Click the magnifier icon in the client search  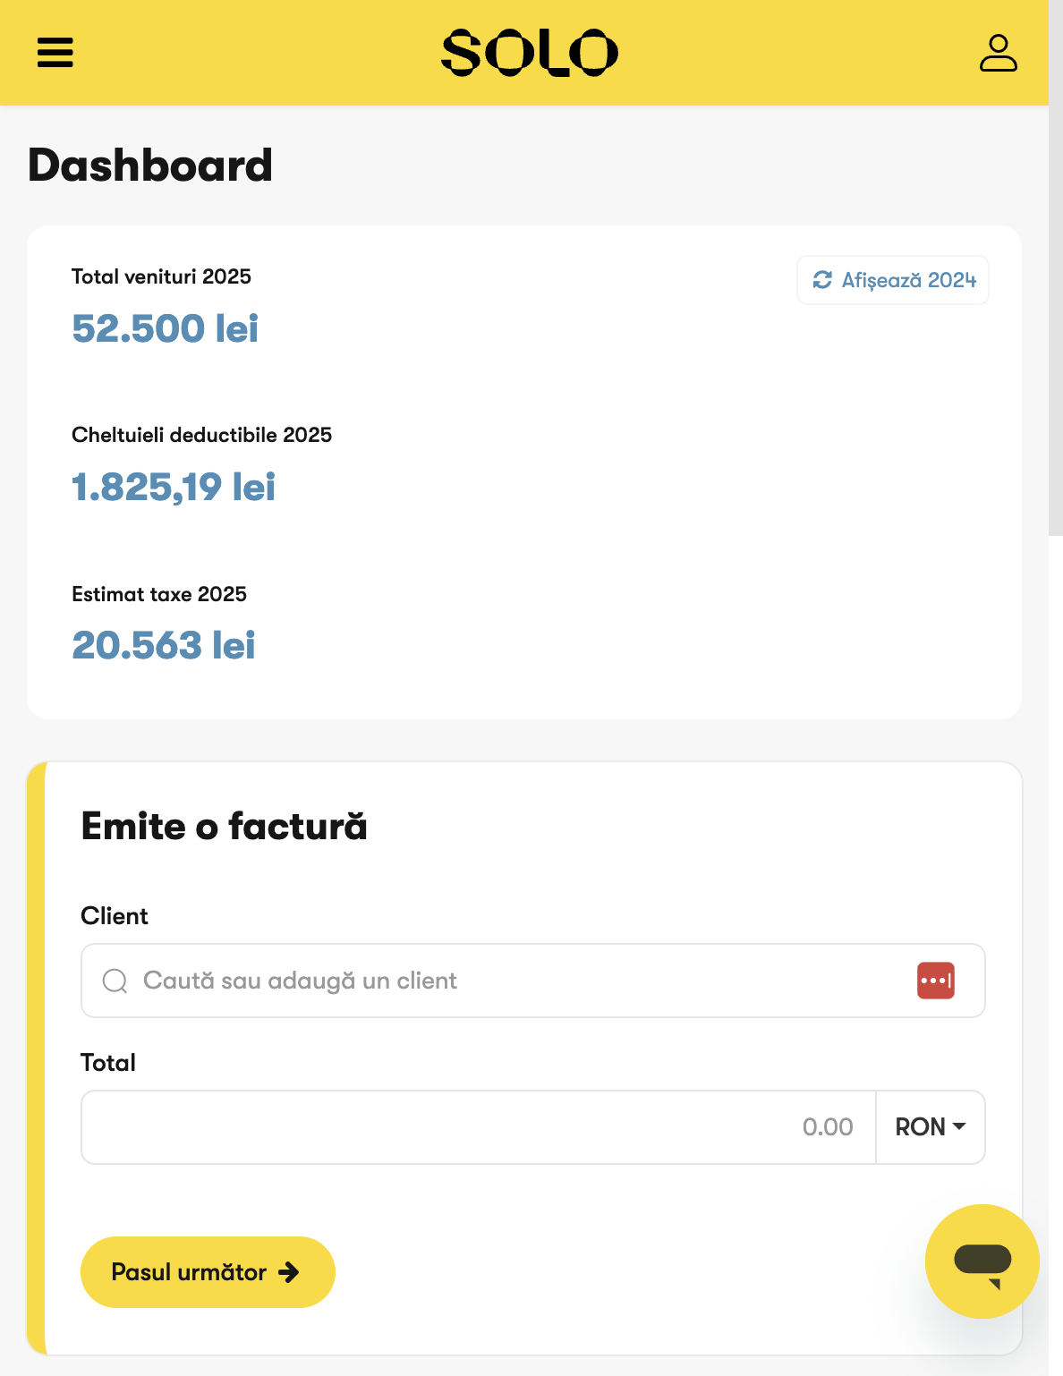115,981
